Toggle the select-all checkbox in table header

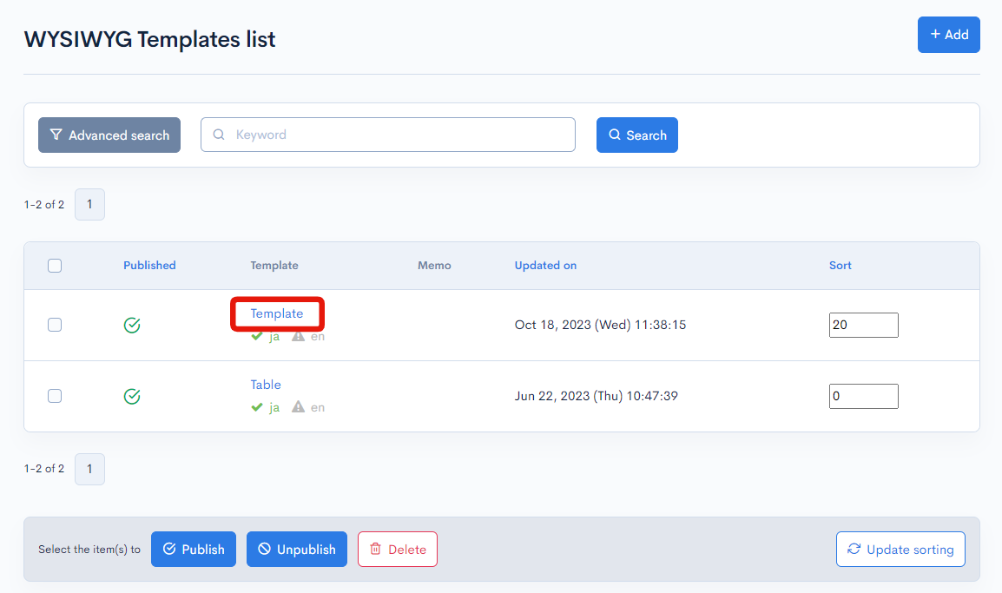coord(55,266)
